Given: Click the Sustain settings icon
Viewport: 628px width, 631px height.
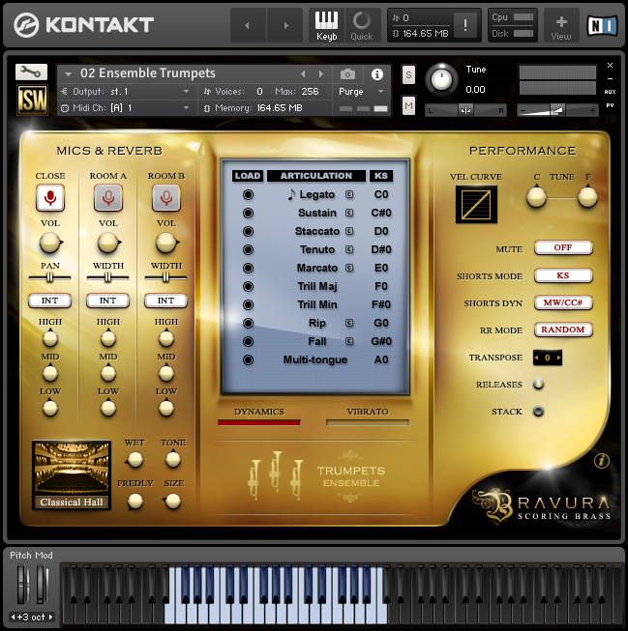Looking at the screenshot, I should coord(349,213).
